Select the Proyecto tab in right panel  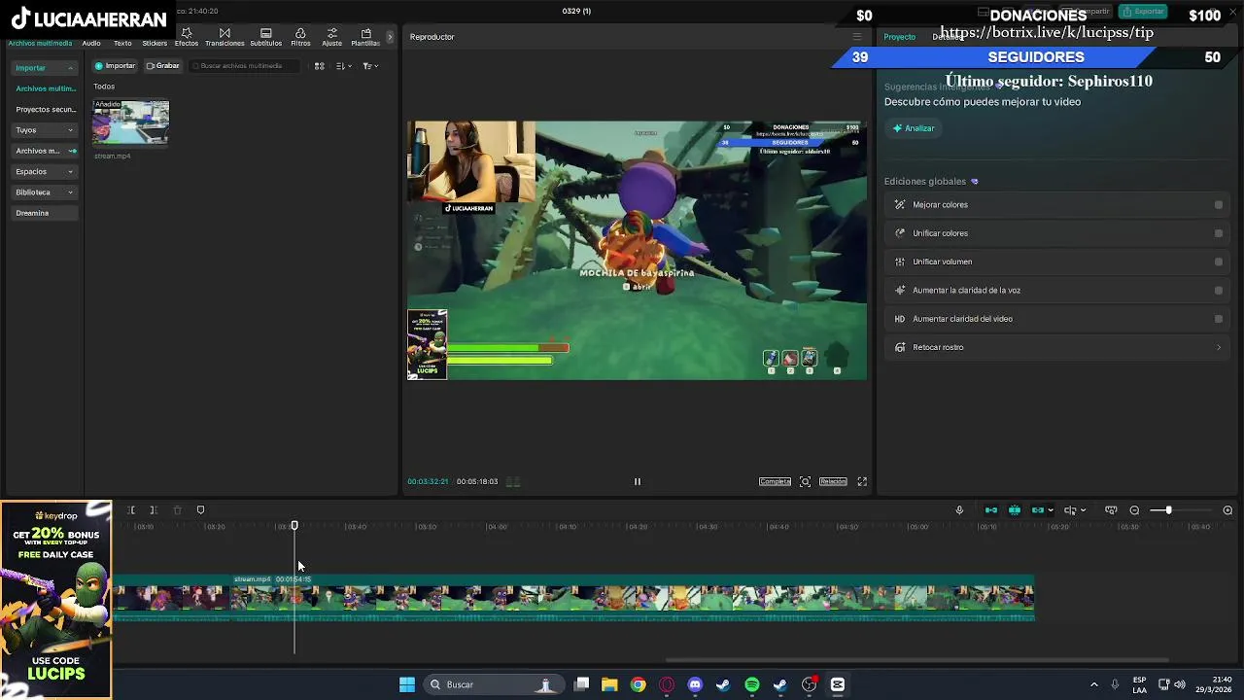pyautogui.click(x=899, y=37)
